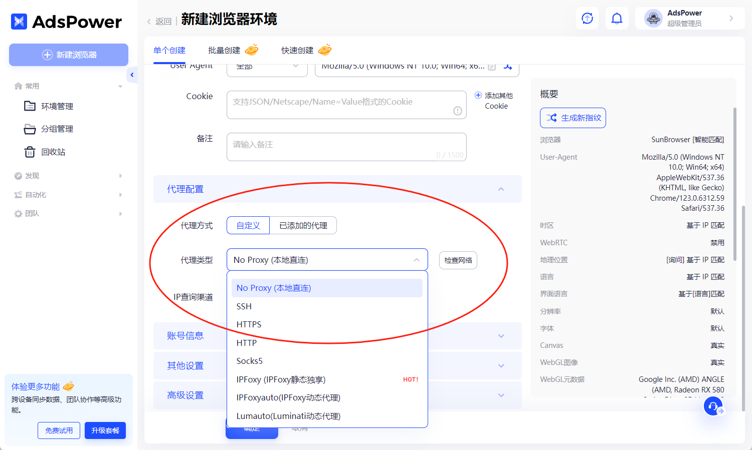Open 回收站 in sidebar

point(53,152)
